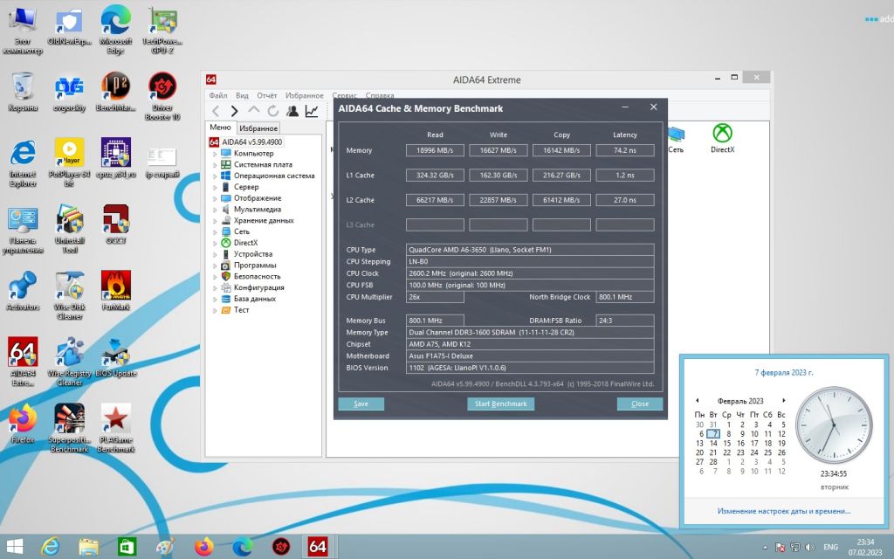Open Superposition Benchmark desktop icon
The width and height of the screenshot is (894, 559).
coord(69,428)
